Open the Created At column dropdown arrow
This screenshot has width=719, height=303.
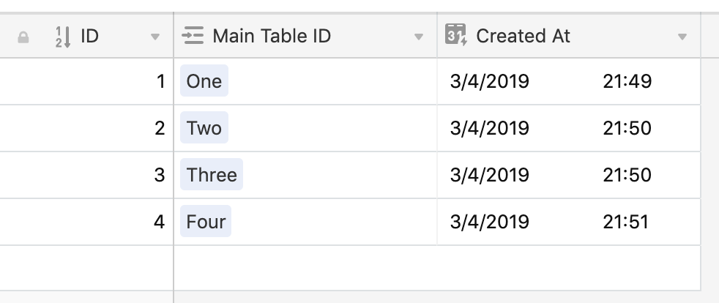682,37
